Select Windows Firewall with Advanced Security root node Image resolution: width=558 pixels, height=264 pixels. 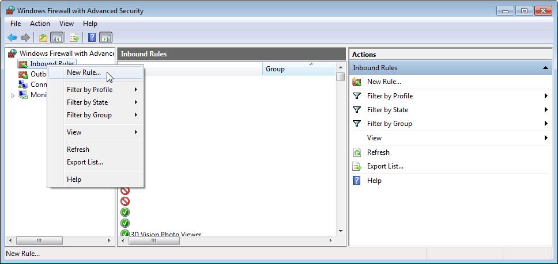tap(66, 53)
